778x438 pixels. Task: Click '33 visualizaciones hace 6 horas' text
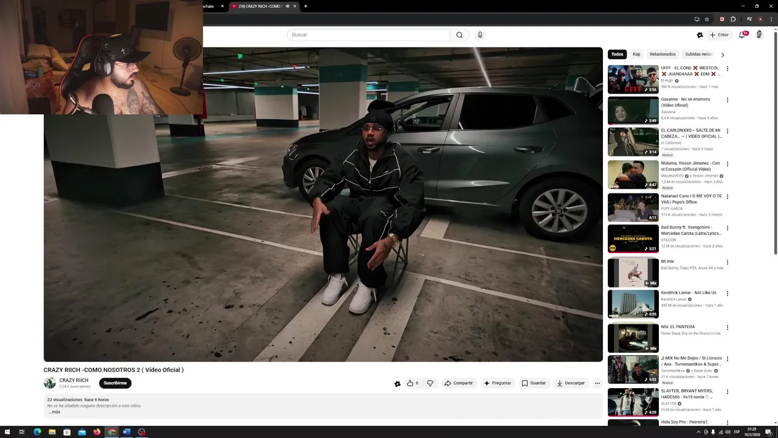click(x=78, y=400)
